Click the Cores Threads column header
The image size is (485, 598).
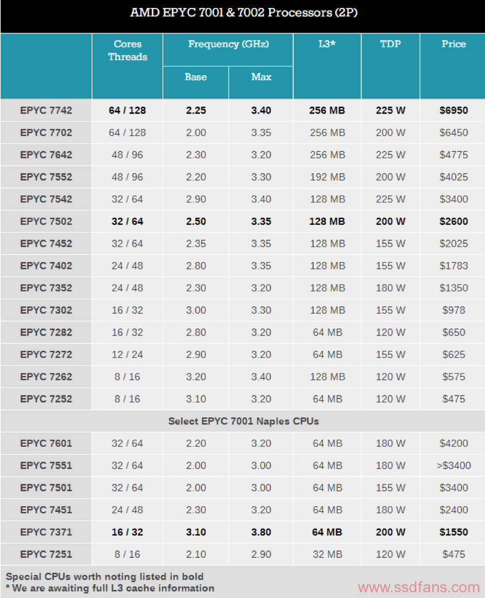pyautogui.click(x=127, y=50)
